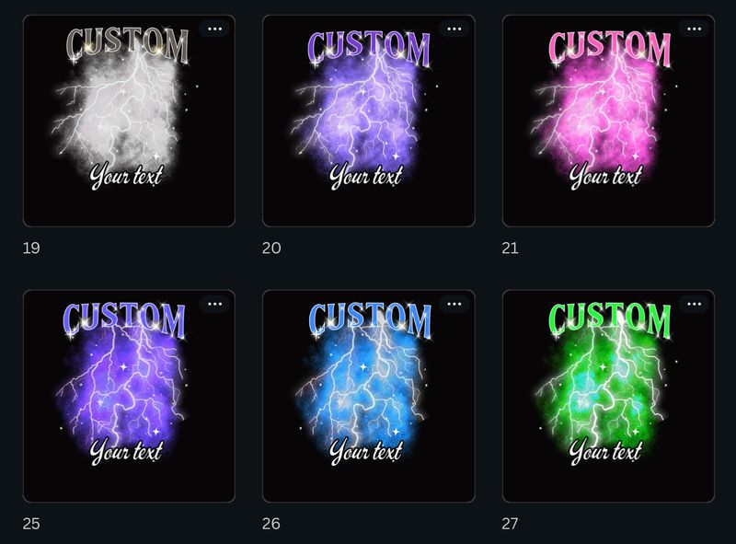Open more options on page 25
Image resolution: width=736 pixels, height=544 pixels.
pyautogui.click(x=215, y=305)
